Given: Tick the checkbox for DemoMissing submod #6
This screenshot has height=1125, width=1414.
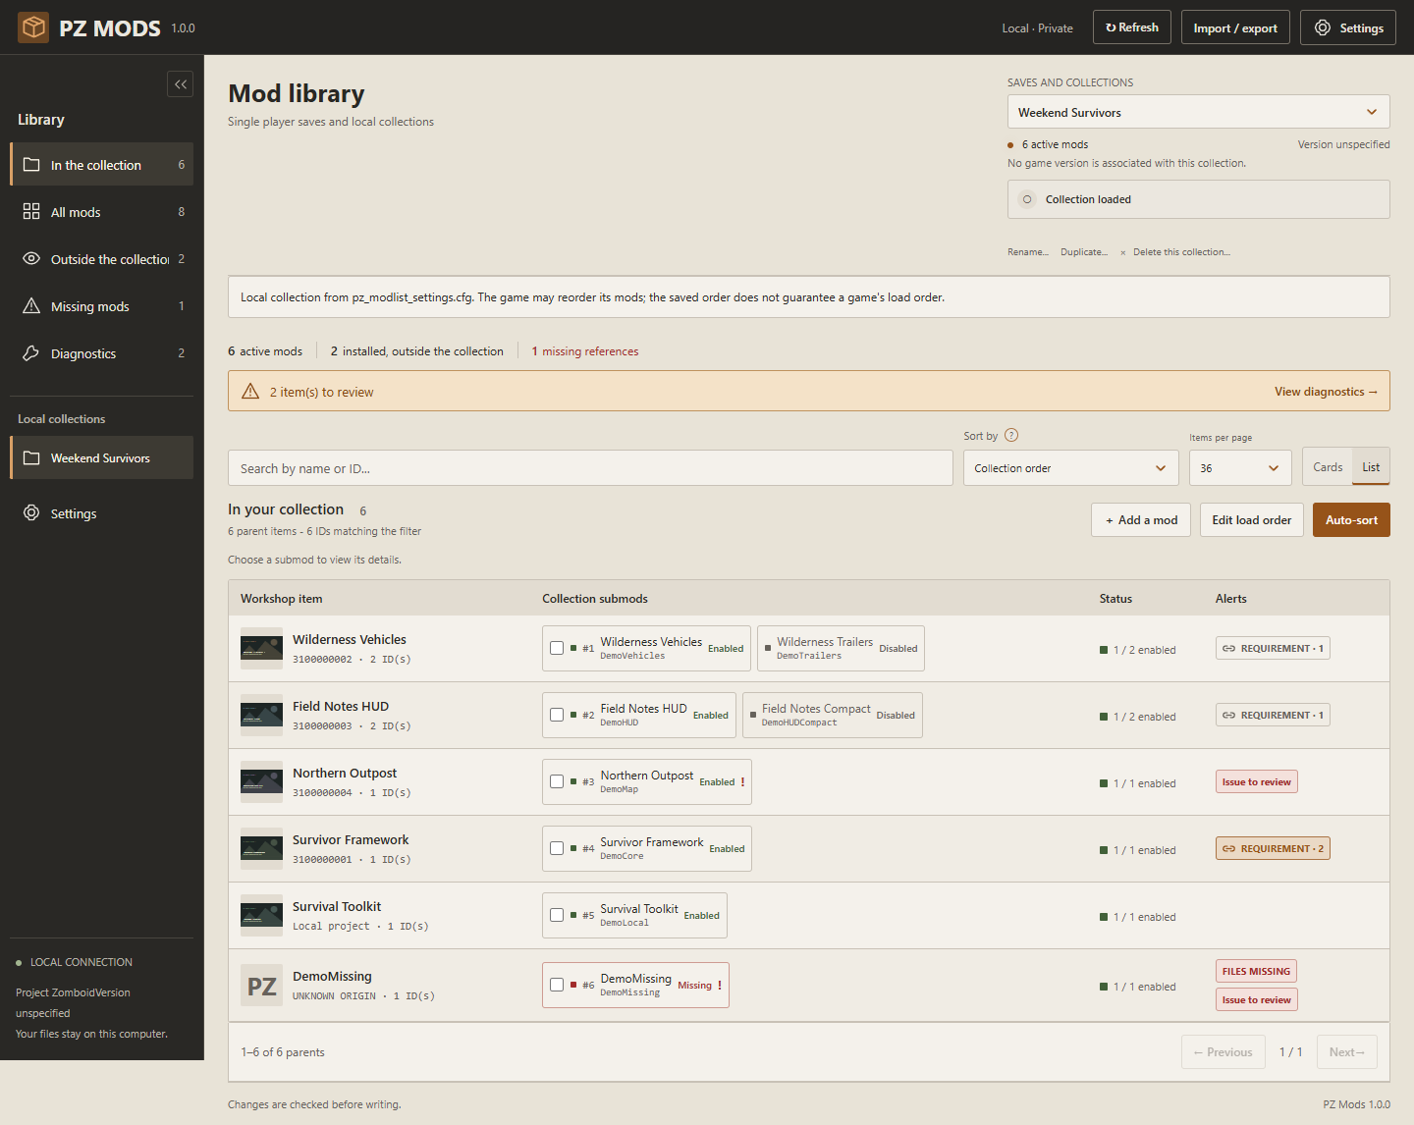Looking at the screenshot, I should (x=557, y=985).
